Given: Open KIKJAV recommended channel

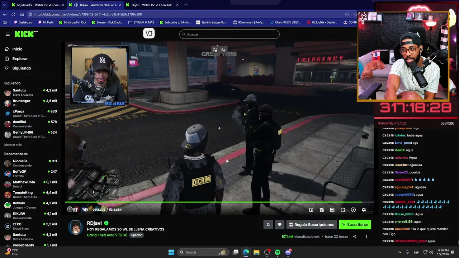Looking at the screenshot, I should tap(30, 216).
